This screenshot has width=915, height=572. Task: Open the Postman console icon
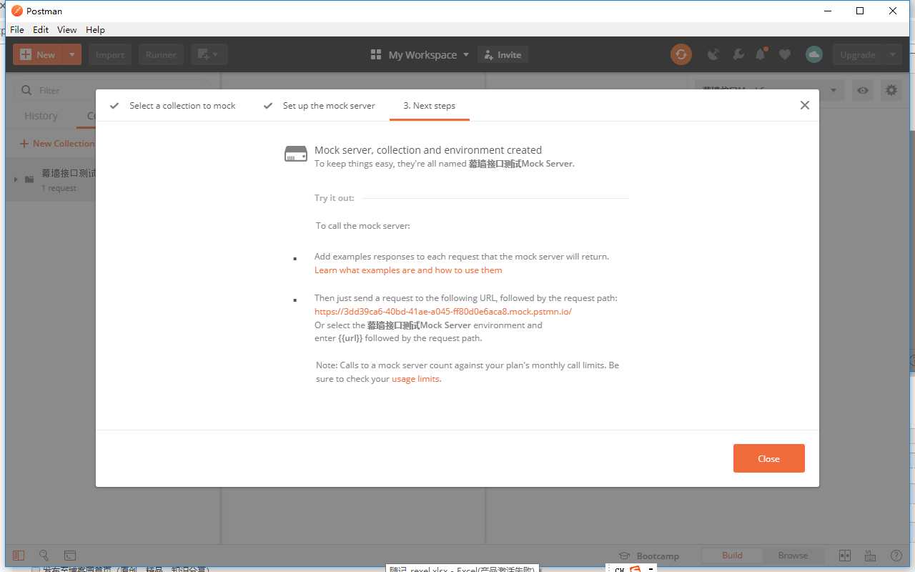[70, 556]
